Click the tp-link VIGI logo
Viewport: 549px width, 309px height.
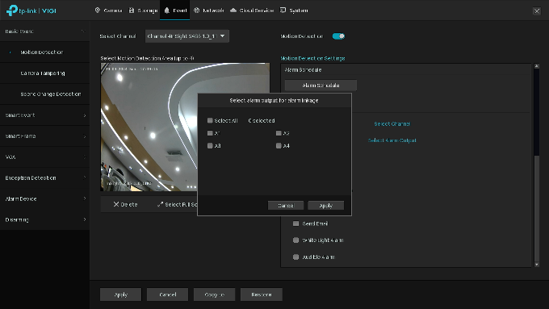31,10
